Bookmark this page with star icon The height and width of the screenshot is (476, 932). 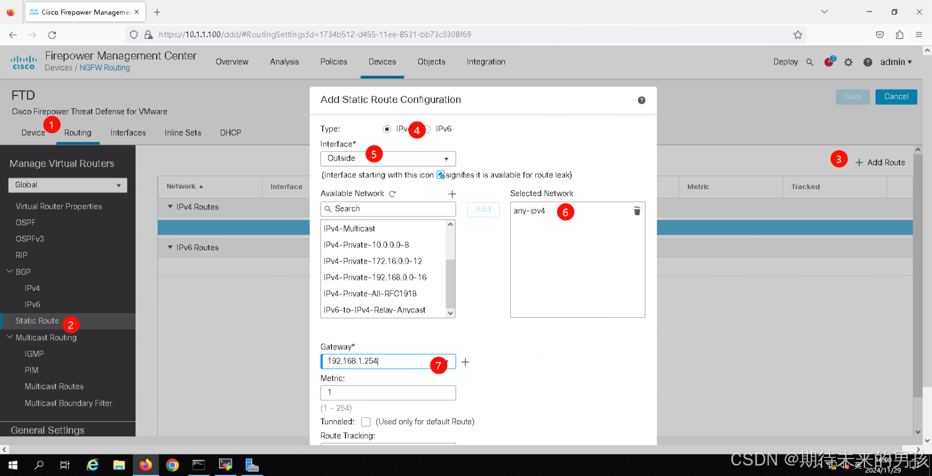point(797,35)
